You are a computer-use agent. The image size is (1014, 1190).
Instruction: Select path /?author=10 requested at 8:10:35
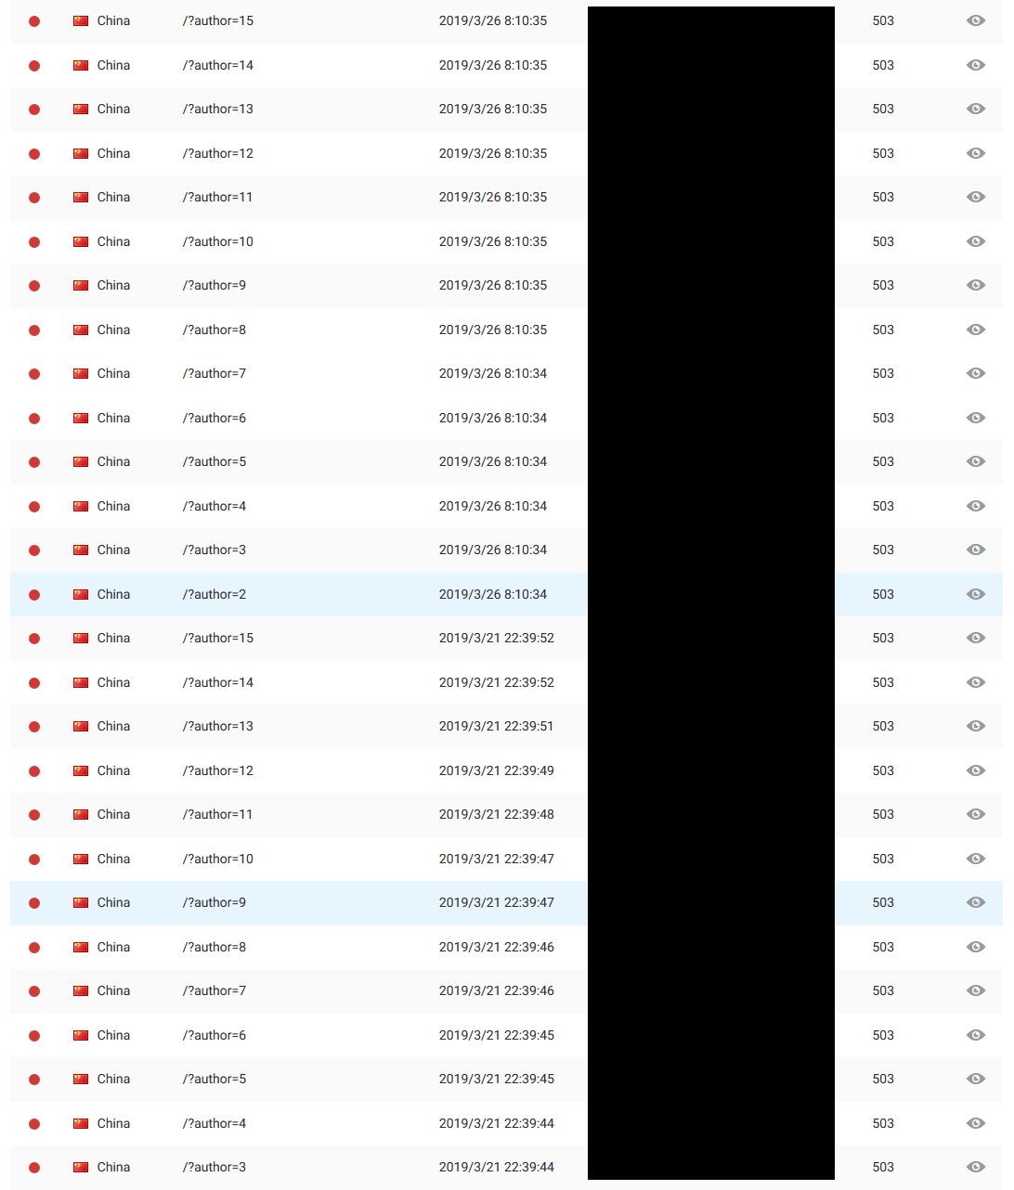click(x=218, y=241)
